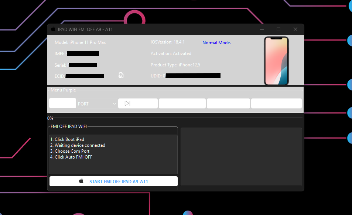
Task: Click the blue 'Normal Mode.' status text
Action: click(216, 43)
